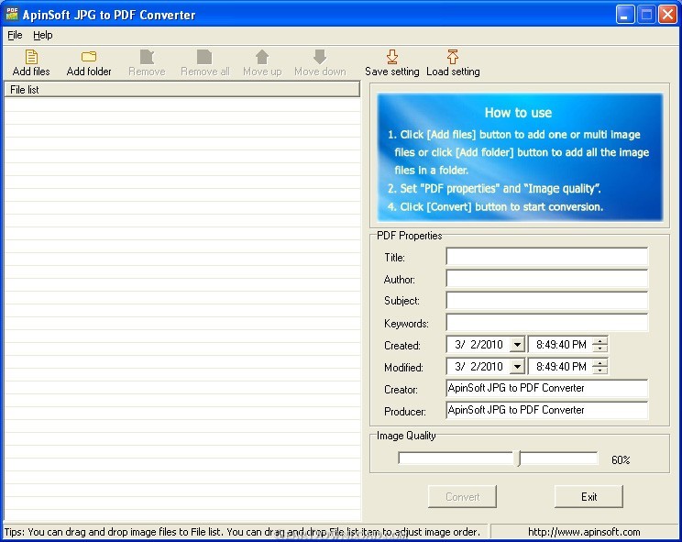Expand the Created date dropdown
This screenshot has width=682, height=542.
[517, 345]
